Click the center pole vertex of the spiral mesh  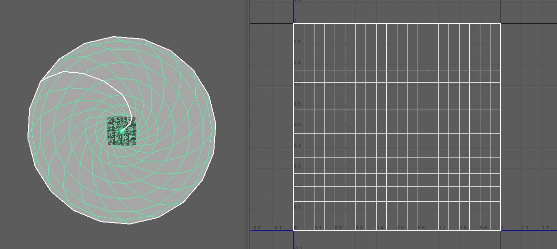coord(122,131)
